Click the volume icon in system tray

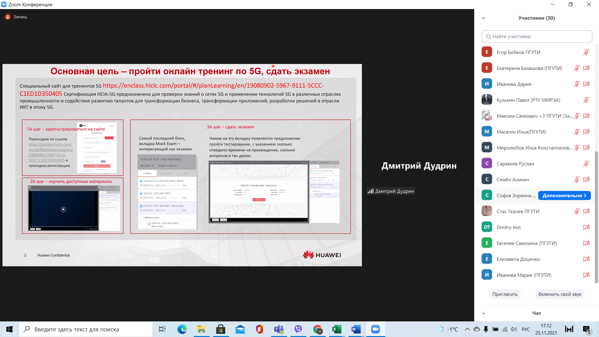pyautogui.click(x=514, y=329)
